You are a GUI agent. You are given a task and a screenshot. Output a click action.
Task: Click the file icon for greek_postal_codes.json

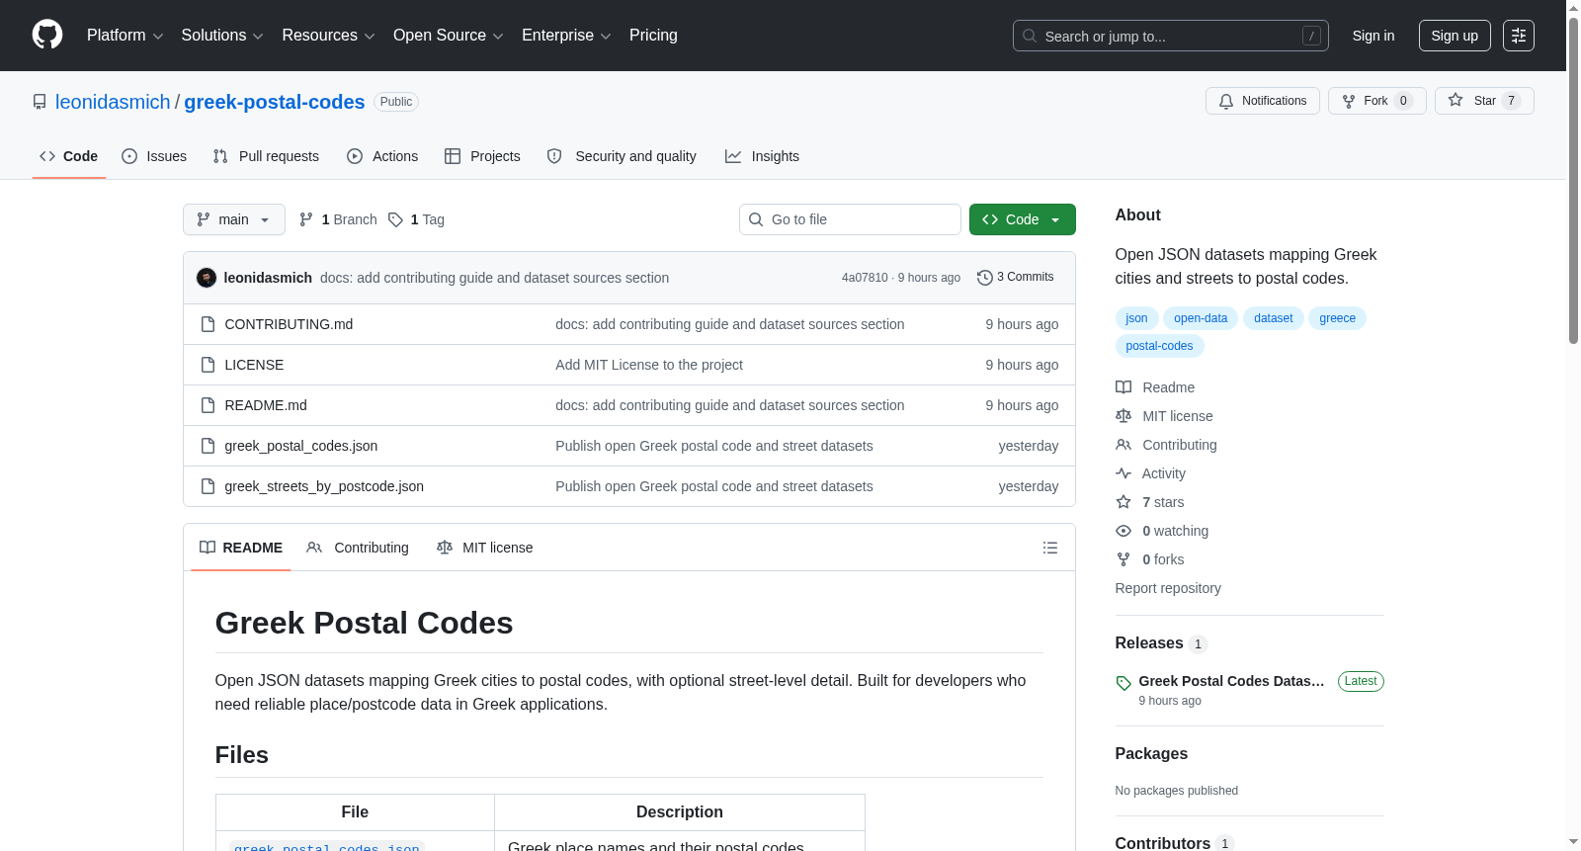coord(208,446)
